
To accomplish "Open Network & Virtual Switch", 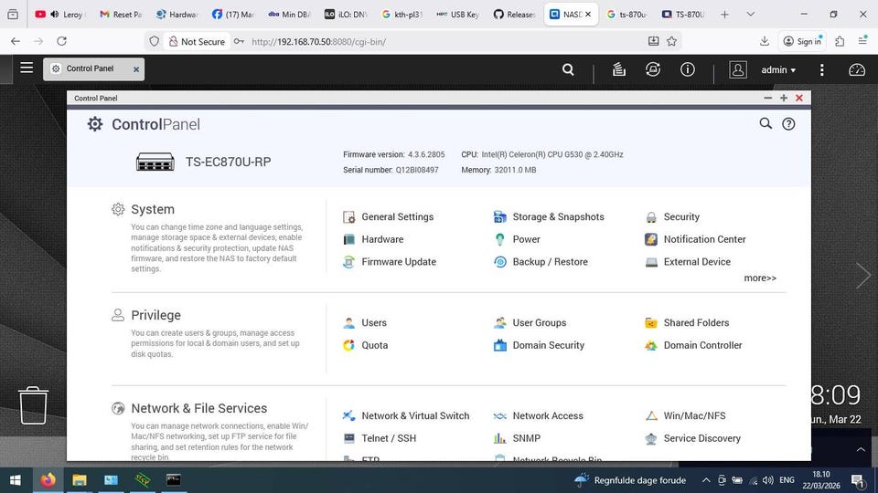I will click(406, 416).
